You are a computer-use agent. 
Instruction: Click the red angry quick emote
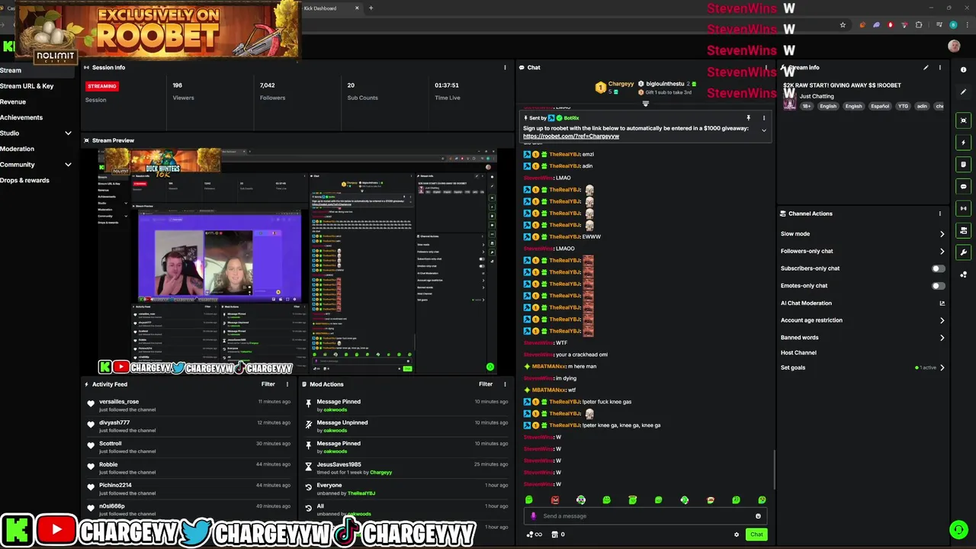coord(555,500)
